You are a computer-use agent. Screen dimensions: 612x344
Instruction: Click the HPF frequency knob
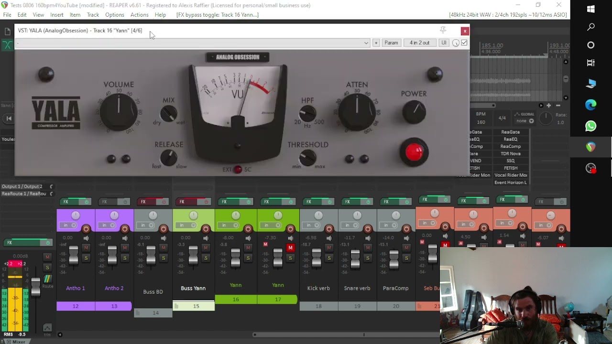308,114
